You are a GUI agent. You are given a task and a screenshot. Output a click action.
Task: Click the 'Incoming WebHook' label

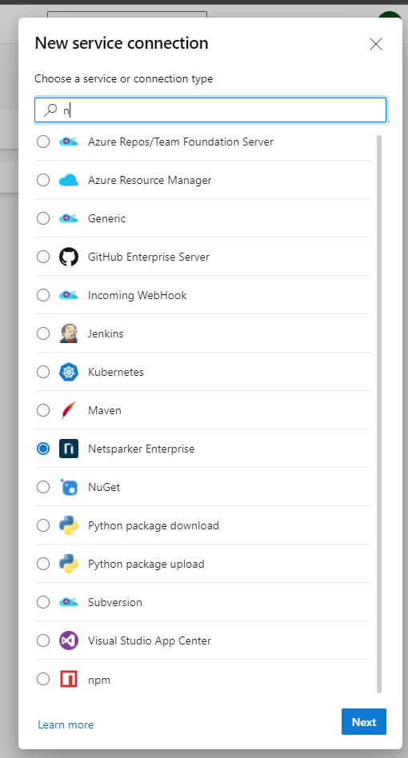coord(138,295)
